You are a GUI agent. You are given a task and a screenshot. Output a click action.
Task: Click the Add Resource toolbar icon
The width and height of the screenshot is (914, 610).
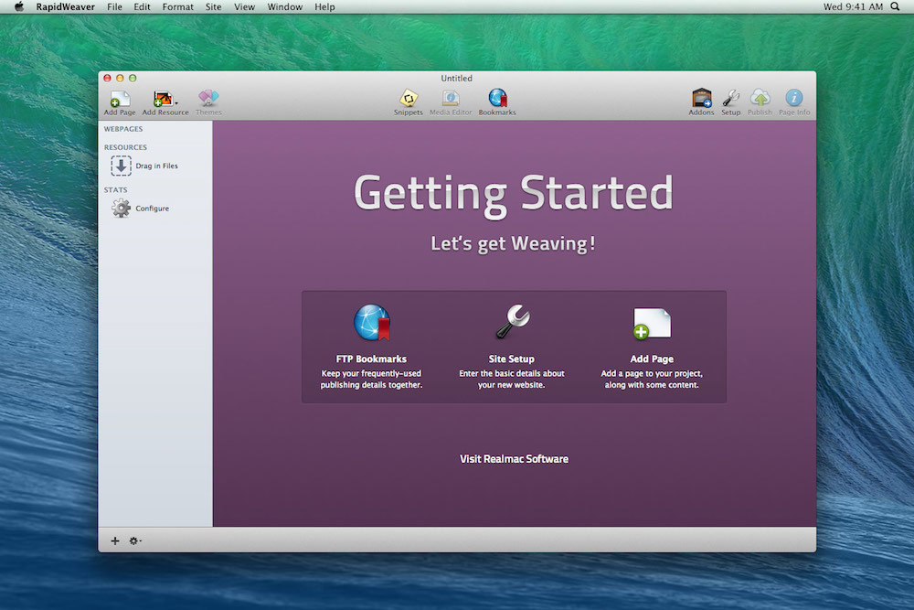coord(163,98)
